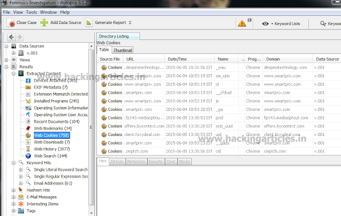This screenshot has width=341, height=216.
Task: Collapse the Results tree node
Action: (x=6, y=67)
